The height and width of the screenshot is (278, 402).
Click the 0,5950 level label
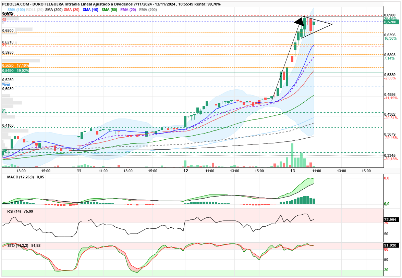[x=8, y=52]
